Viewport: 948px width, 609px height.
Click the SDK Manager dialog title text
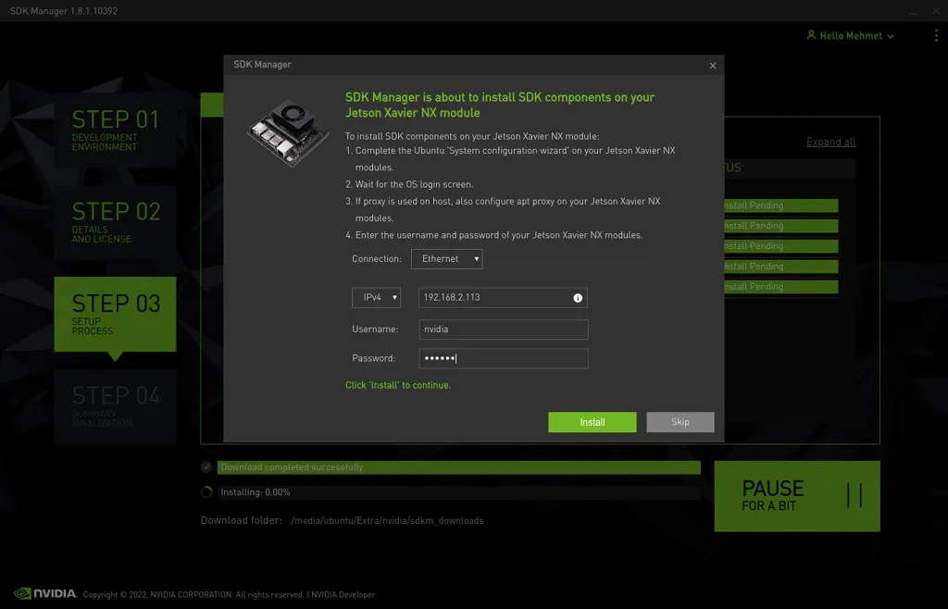[x=262, y=65]
